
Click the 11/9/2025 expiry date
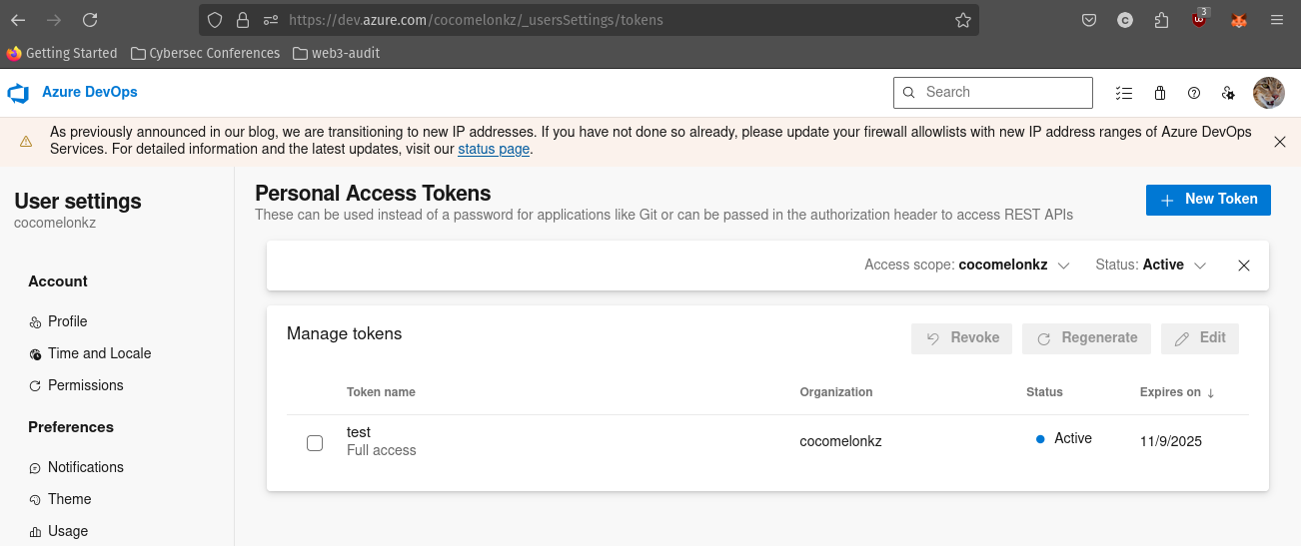coord(1171,441)
